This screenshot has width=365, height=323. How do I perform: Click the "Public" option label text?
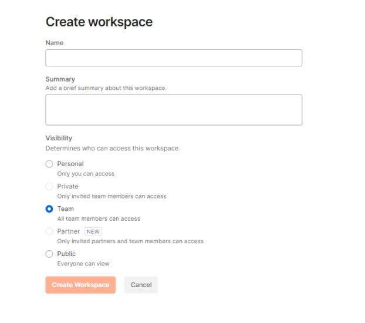coord(66,254)
